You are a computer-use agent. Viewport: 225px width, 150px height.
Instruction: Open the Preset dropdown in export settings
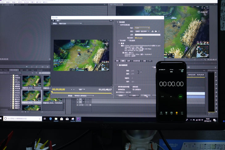(142, 31)
